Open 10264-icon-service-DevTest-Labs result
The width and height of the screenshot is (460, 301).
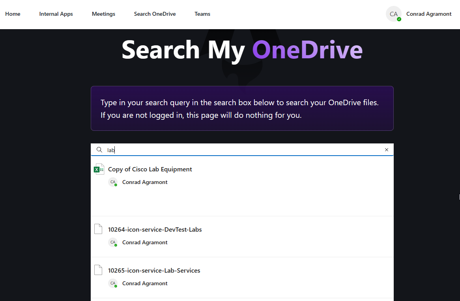point(155,229)
